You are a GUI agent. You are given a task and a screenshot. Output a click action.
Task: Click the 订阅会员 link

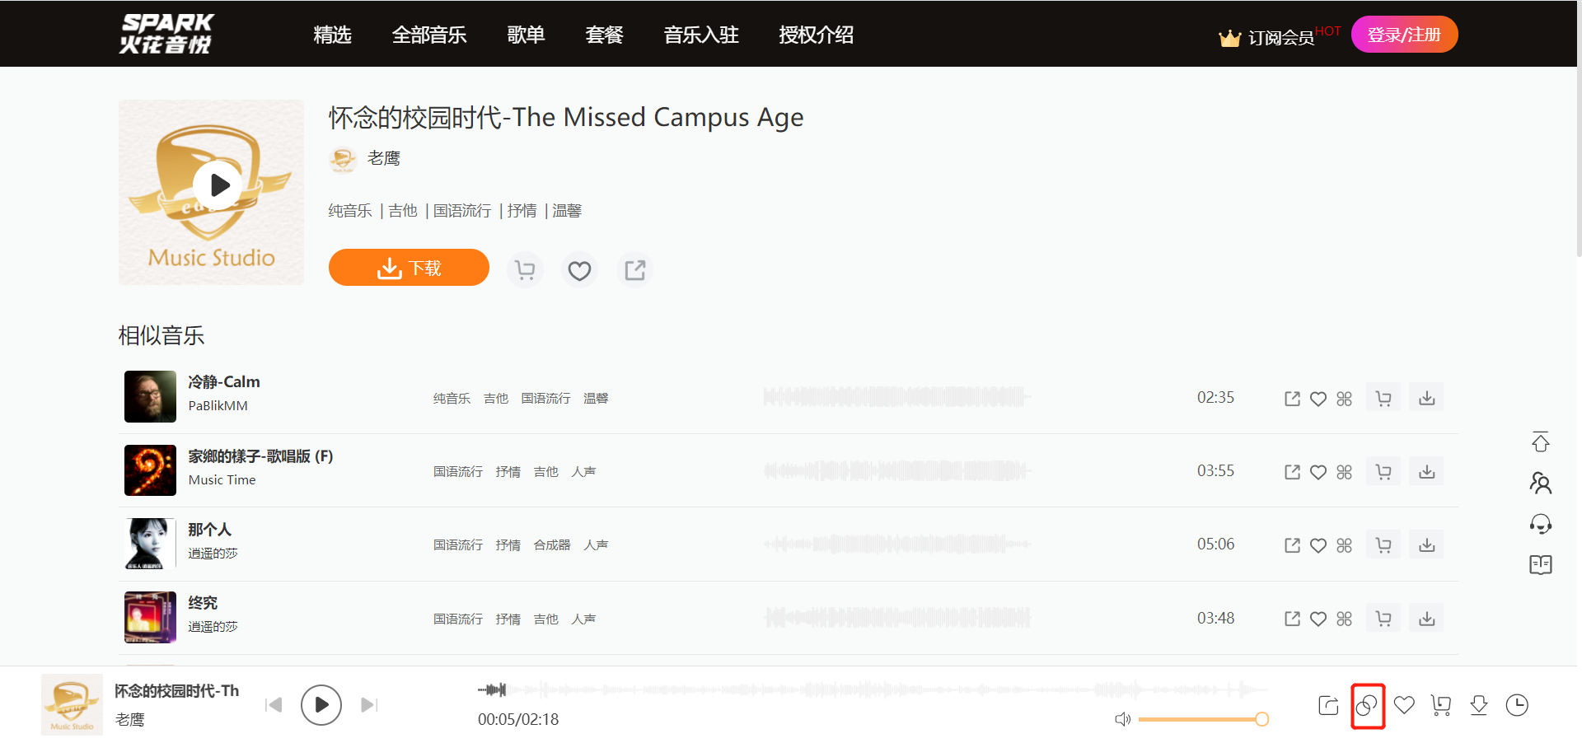click(x=1280, y=38)
